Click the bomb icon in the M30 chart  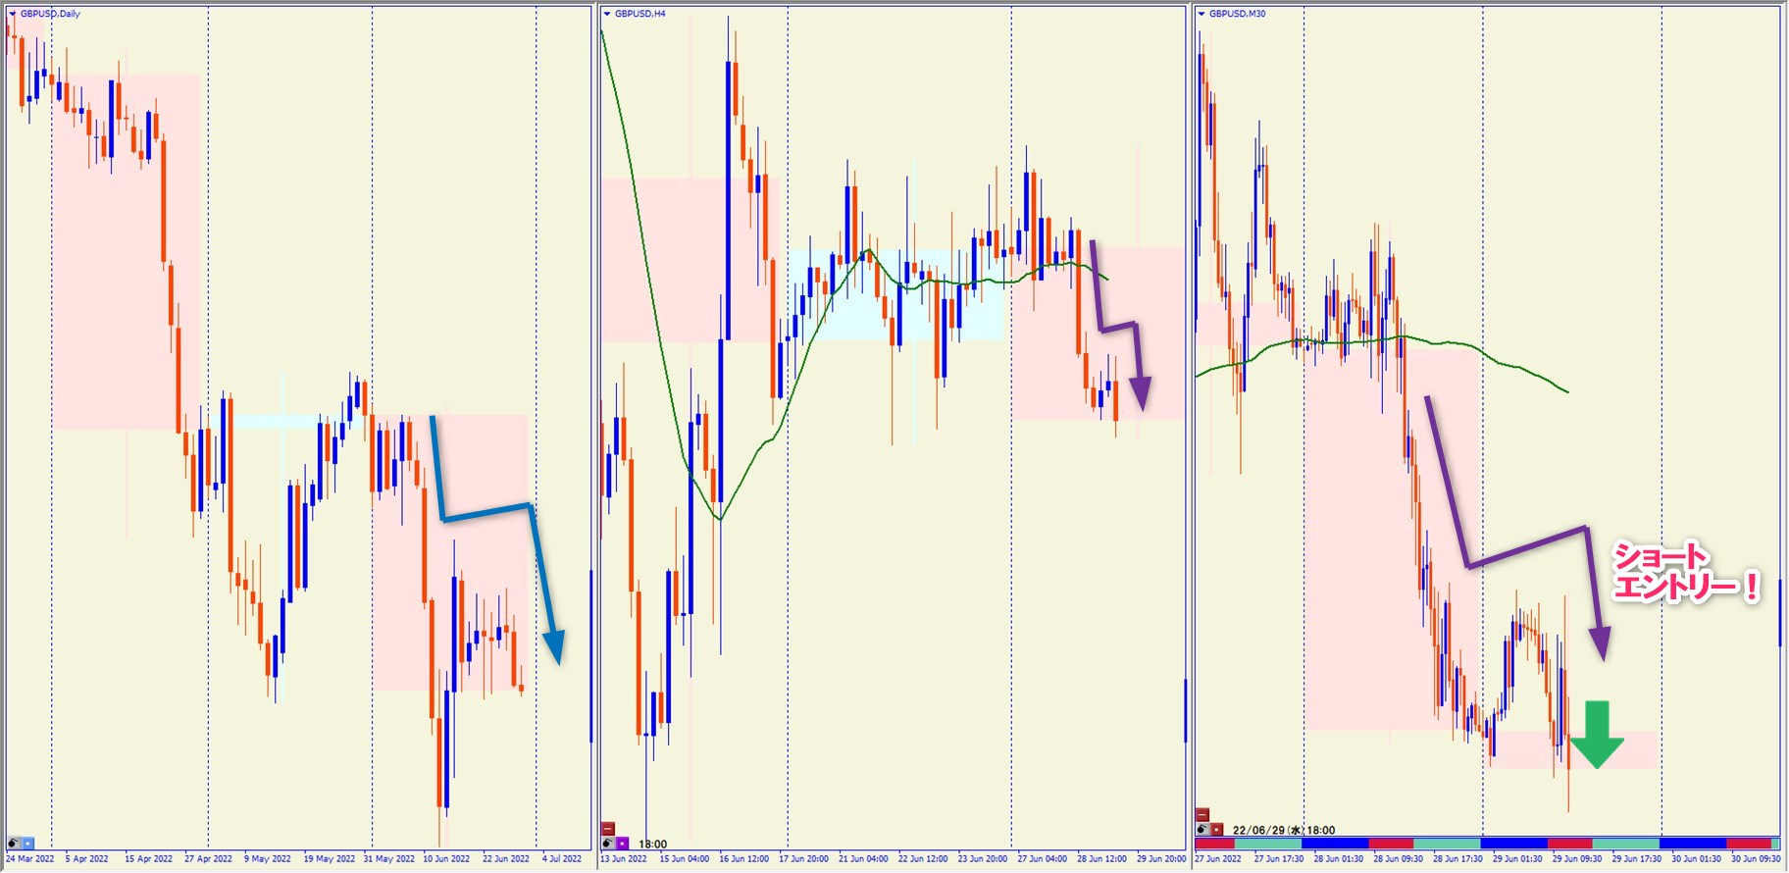(1202, 829)
